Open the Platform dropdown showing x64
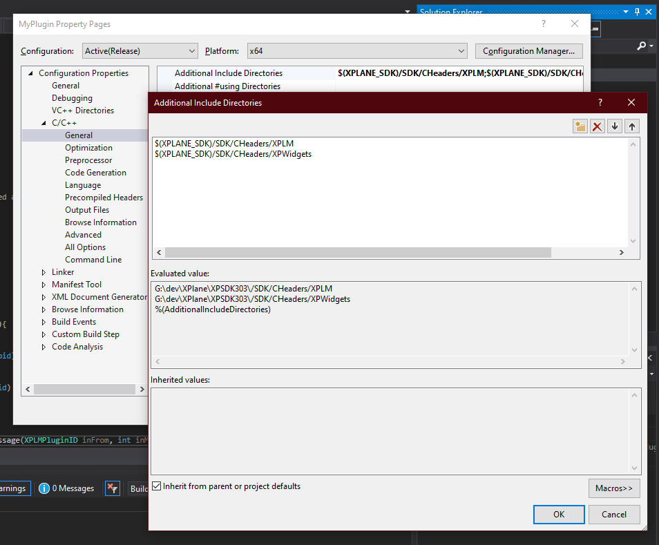This screenshot has width=659, height=545. [x=356, y=50]
